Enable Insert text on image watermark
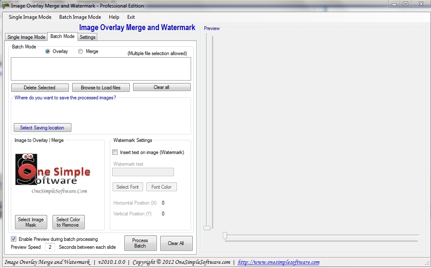Image resolution: width=431 pixels, height=268 pixels. click(115, 152)
